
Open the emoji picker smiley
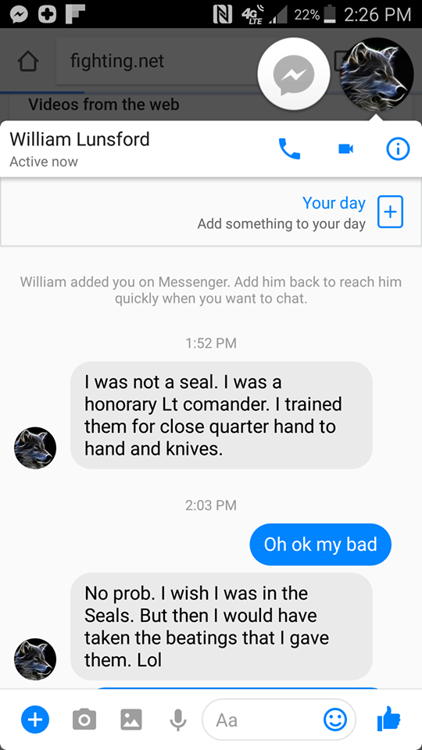tap(335, 720)
